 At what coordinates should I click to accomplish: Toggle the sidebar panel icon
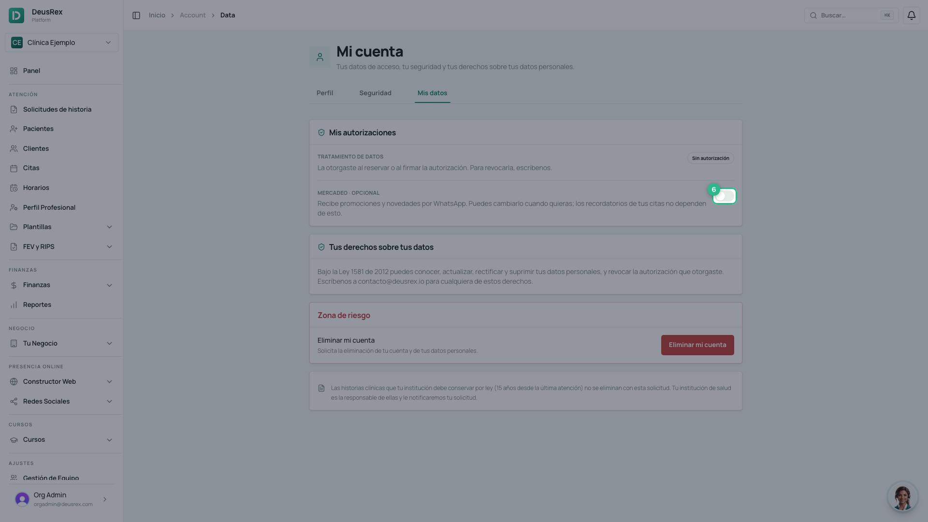pyautogui.click(x=136, y=15)
